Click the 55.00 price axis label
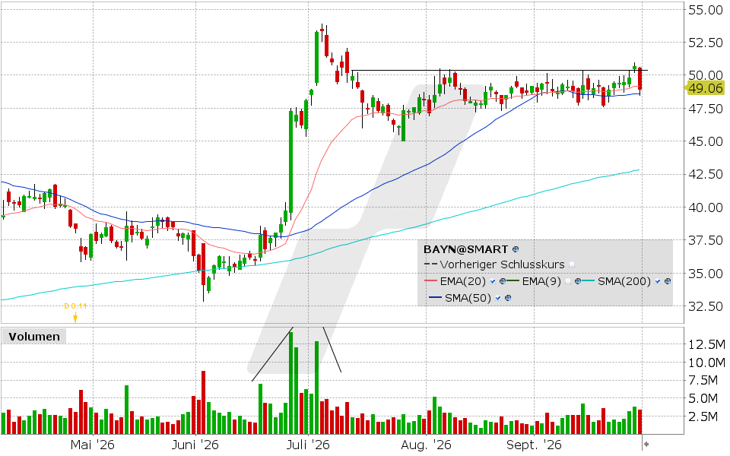 [706, 9]
